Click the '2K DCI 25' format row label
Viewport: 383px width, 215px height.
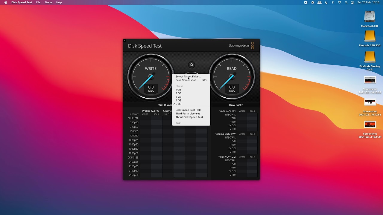133,158
